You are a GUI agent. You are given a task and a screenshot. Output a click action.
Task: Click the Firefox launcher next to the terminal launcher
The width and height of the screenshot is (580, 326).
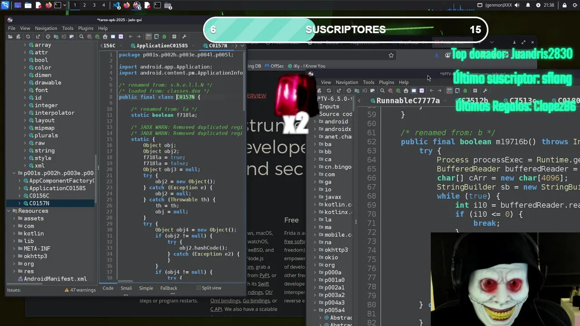pos(48,5)
